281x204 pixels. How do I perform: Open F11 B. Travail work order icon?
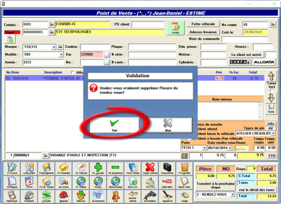click(x=47, y=183)
